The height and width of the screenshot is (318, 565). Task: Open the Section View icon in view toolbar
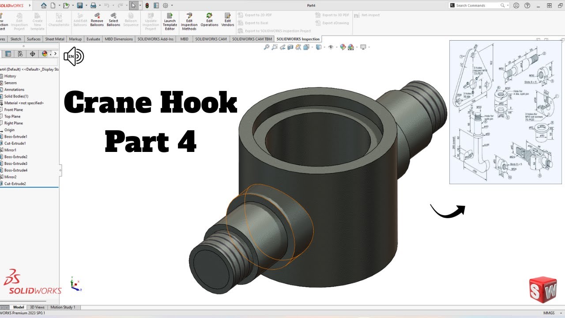(x=290, y=47)
